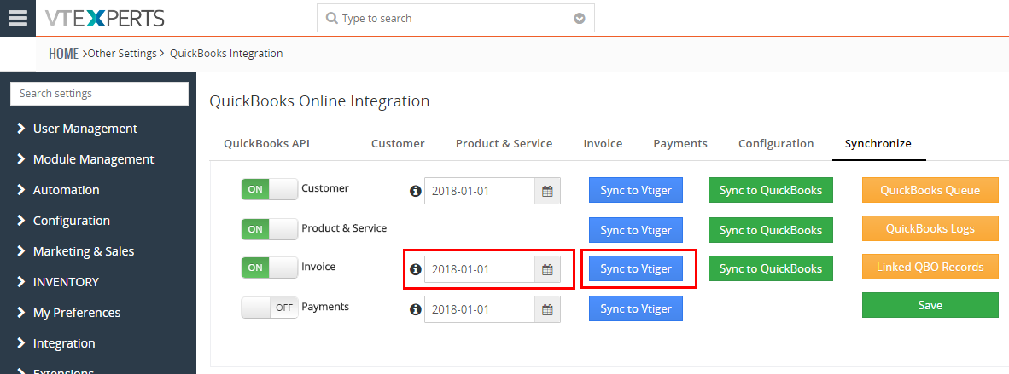1009x374 pixels.
Task: Focus the Search settings field
Action: click(x=100, y=94)
